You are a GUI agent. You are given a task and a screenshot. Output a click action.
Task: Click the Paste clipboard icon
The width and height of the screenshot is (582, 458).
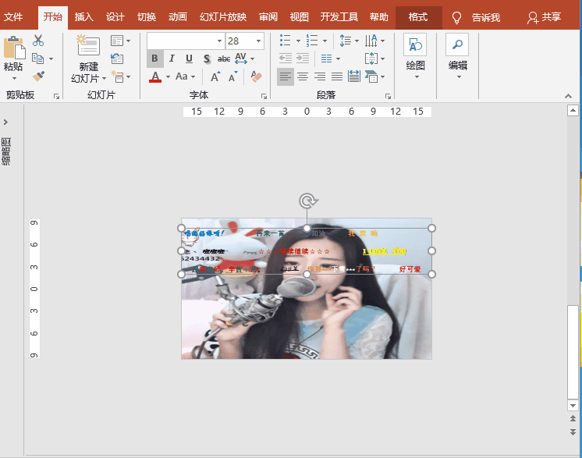14,47
